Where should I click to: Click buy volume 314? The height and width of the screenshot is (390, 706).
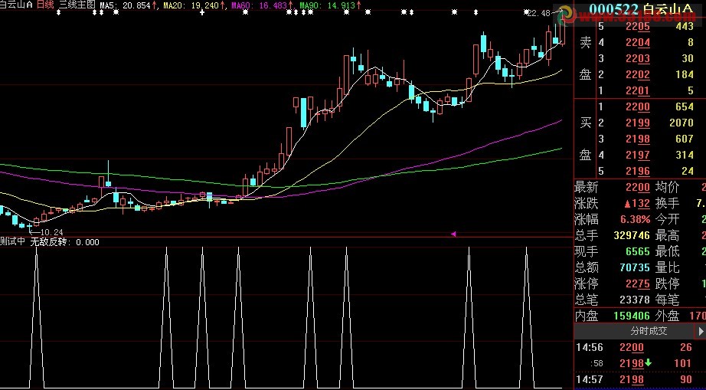tap(685, 156)
